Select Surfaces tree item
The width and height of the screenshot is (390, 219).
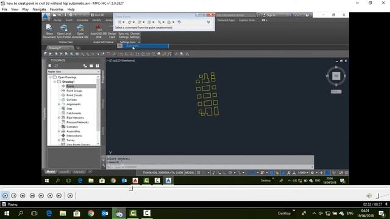pos(71,100)
